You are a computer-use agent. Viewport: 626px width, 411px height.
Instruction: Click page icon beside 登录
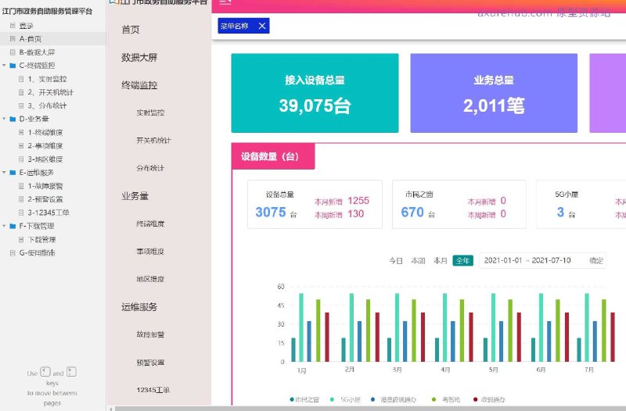click(13, 26)
